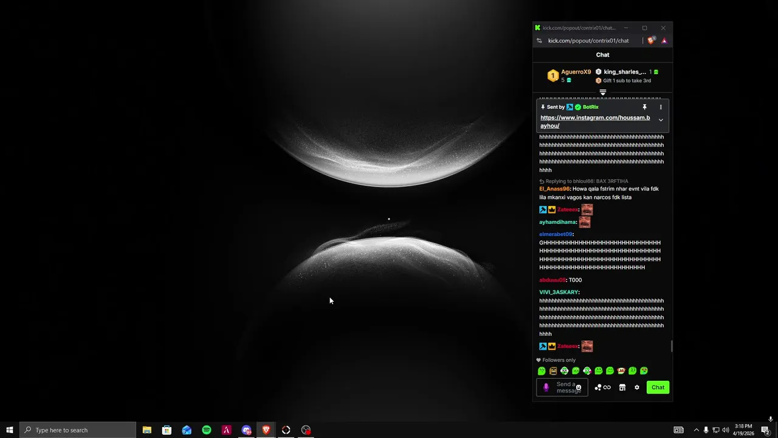Click the abduuu08 username
This screenshot has height=438, width=778.
[x=552, y=280]
